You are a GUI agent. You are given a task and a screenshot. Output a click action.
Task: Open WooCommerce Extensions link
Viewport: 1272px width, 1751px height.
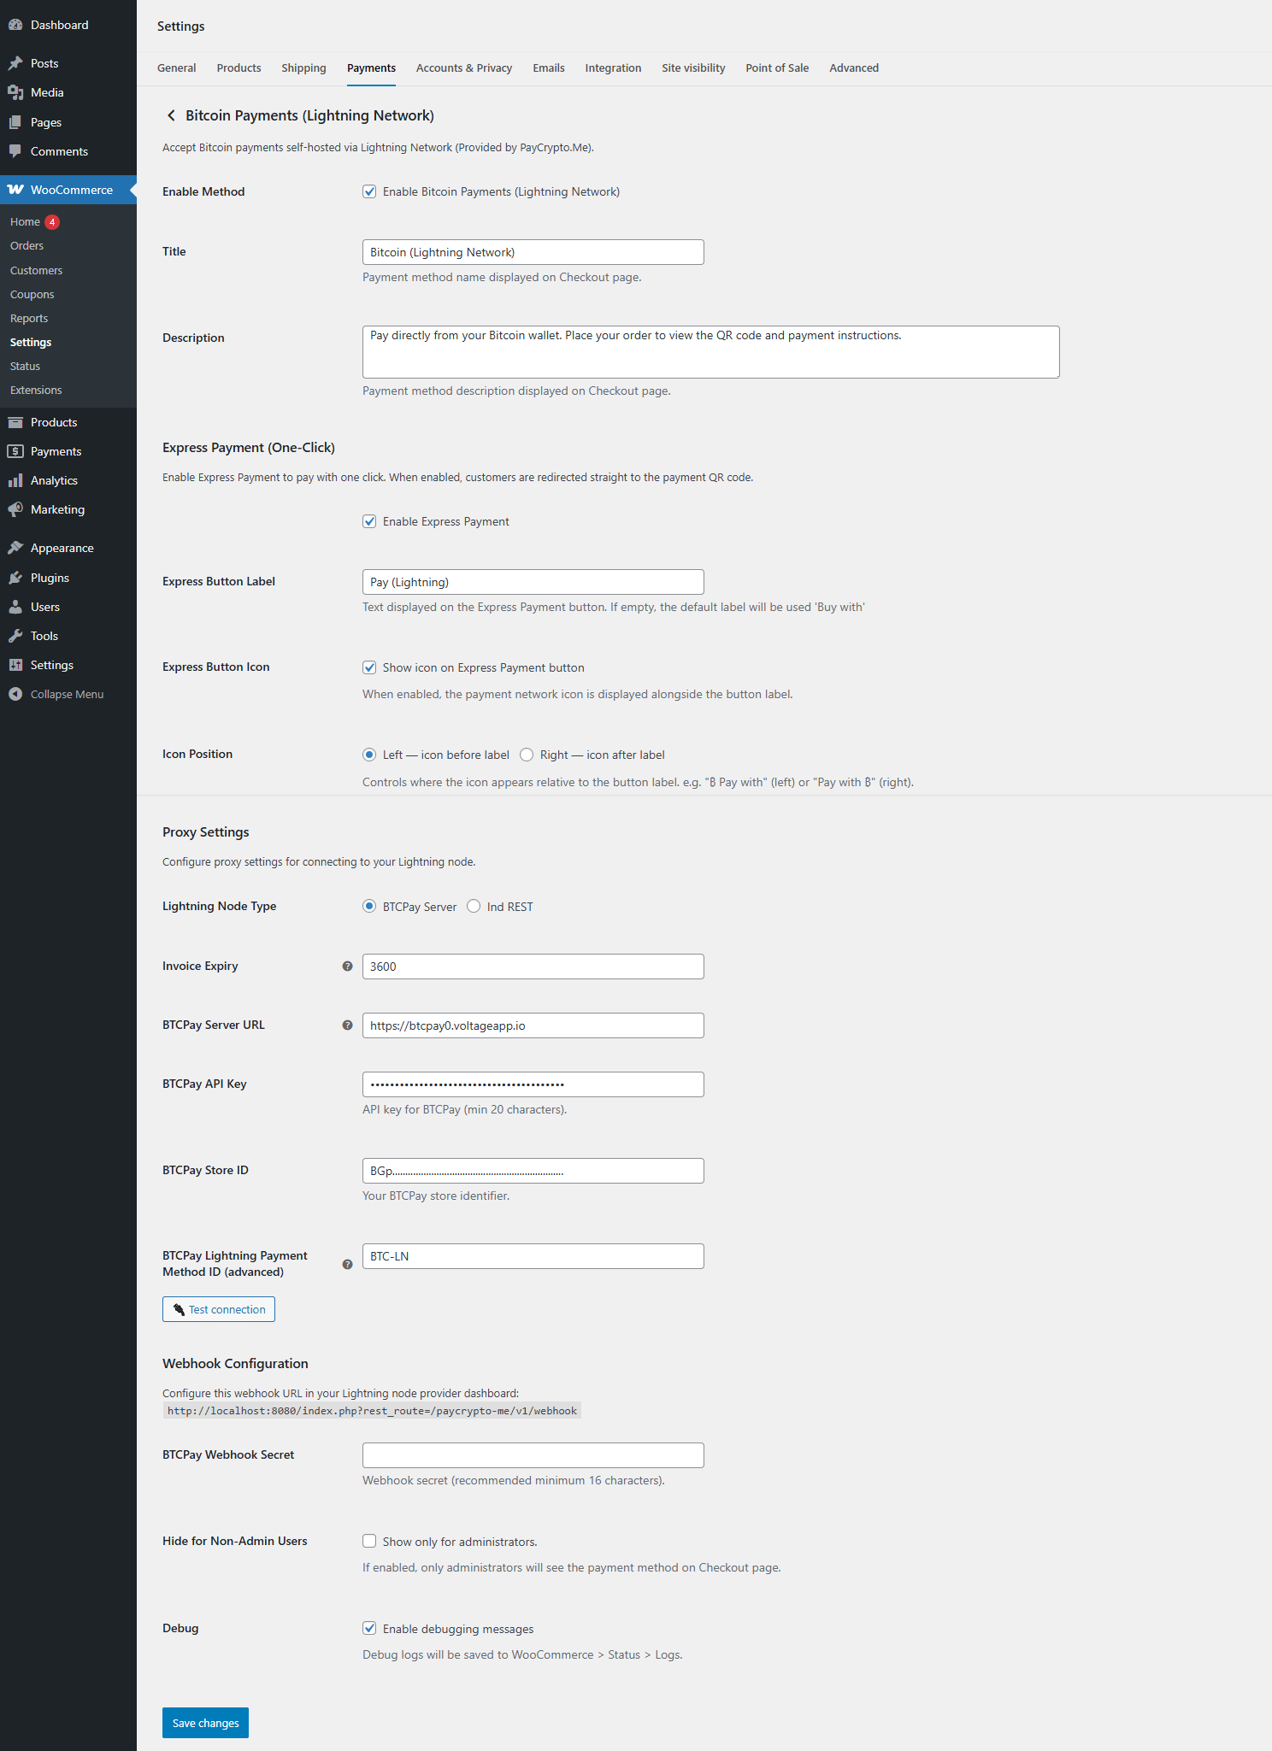[x=36, y=390]
